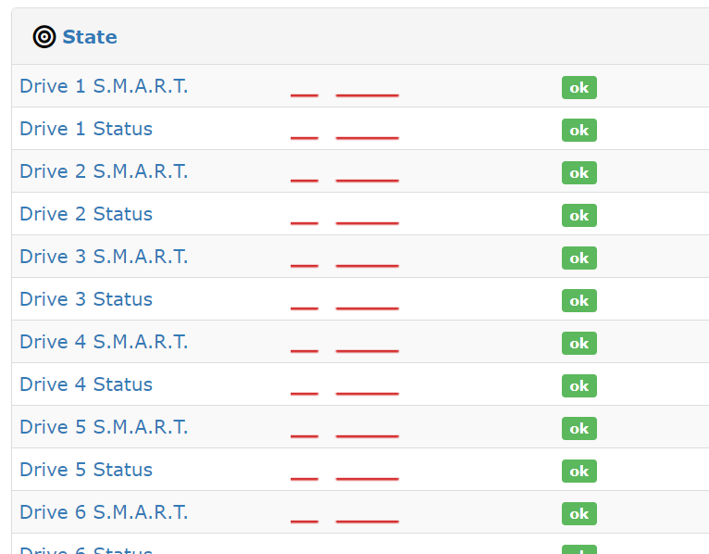Open Drive 2 S.M.A.R.T. service
The width and height of the screenshot is (709, 554).
[104, 171]
